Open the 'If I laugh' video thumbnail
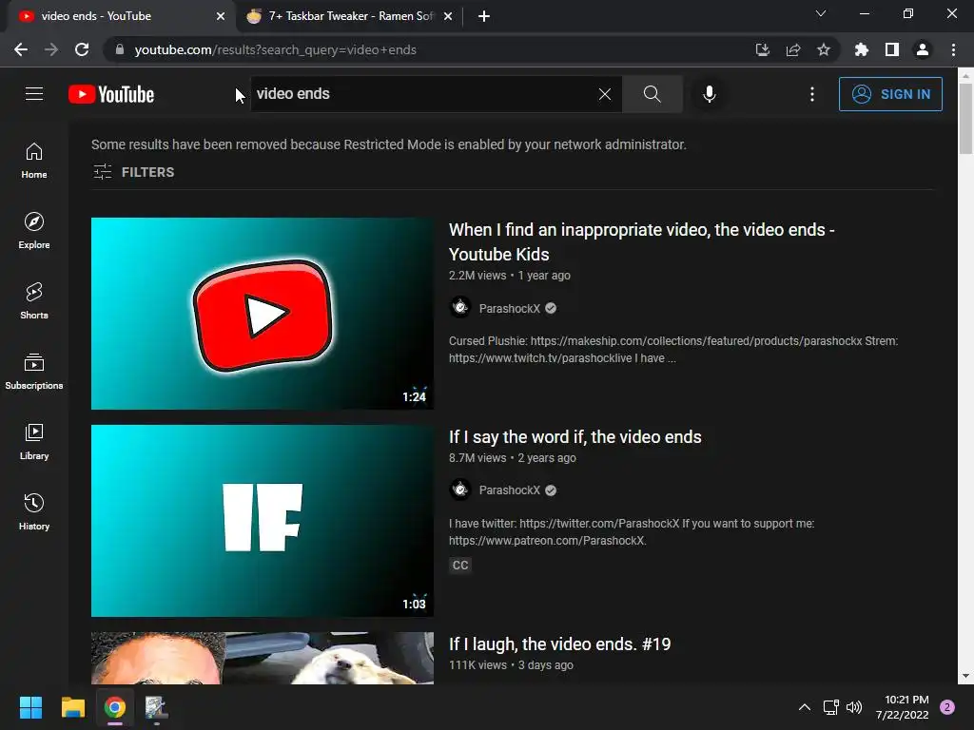Screen dimensions: 974x730 pos(263,658)
